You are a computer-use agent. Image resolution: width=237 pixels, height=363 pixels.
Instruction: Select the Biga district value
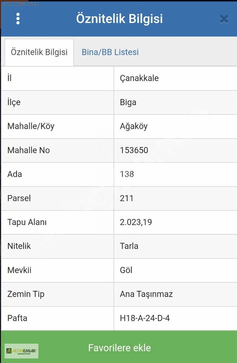click(128, 102)
